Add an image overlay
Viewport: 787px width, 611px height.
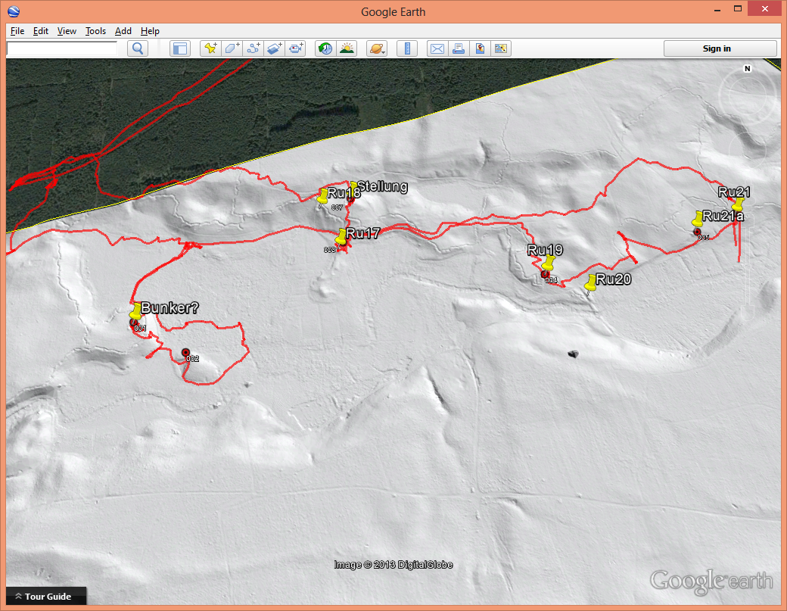(x=275, y=48)
